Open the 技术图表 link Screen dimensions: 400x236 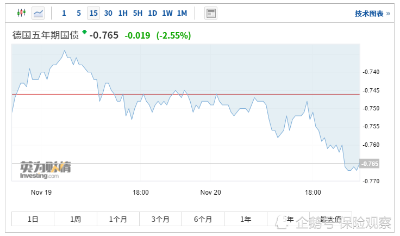tap(372, 13)
